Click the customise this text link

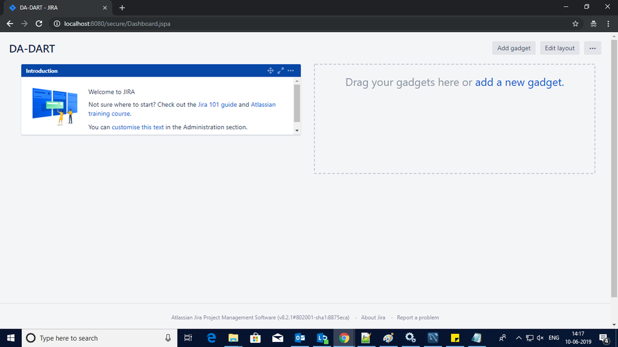(137, 127)
